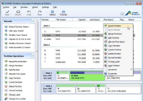The image size is (143, 101).
Task: Open the Help menu
Action: click(x=55, y=7)
